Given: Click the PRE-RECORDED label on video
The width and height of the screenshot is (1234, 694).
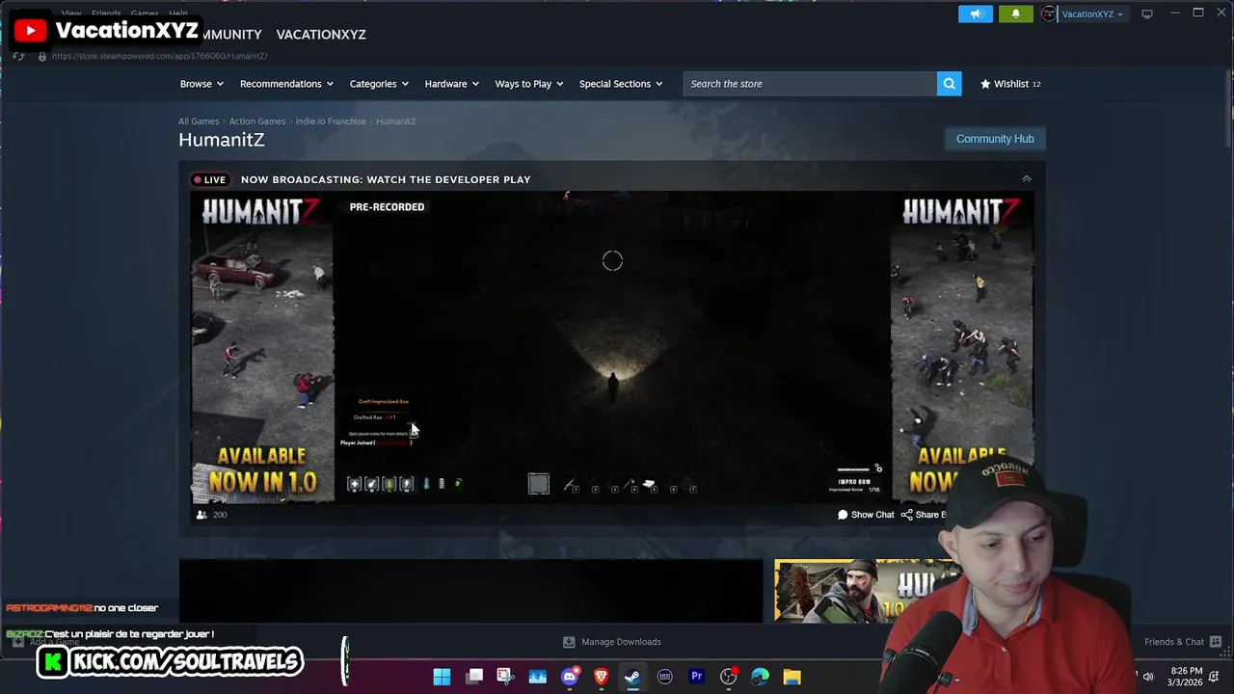Looking at the screenshot, I should pos(387,206).
